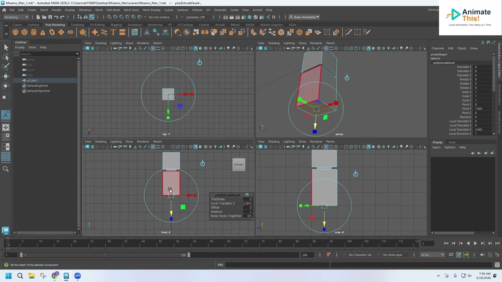Open the SVG import tool
Viewport: 502px width, 282px height.
(x=122, y=32)
